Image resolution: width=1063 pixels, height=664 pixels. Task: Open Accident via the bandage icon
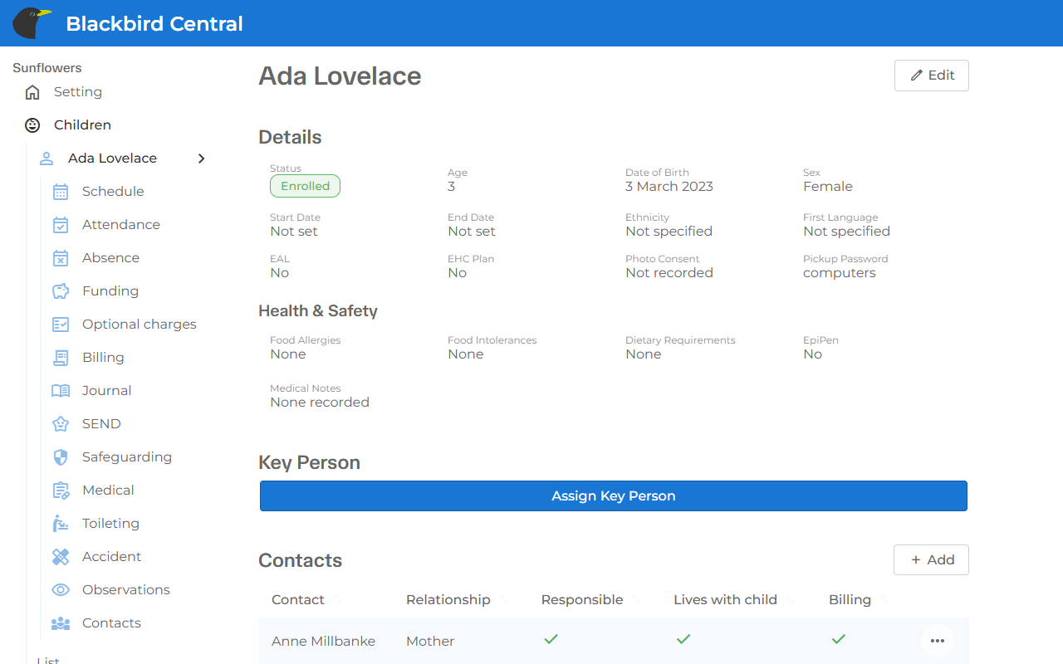(x=61, y=557)
